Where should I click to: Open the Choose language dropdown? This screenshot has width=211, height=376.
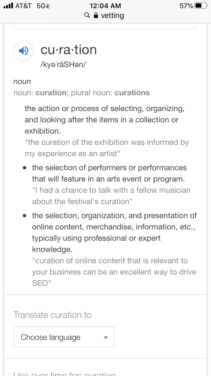pos(64,337)
